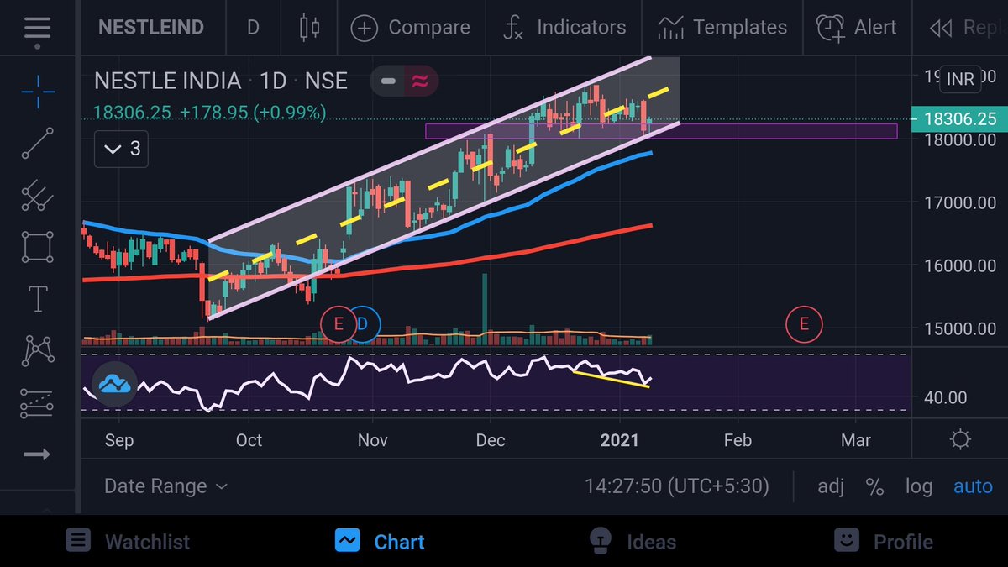Click the Mar date axis label
1008x567 pixels.
[856, 440]
